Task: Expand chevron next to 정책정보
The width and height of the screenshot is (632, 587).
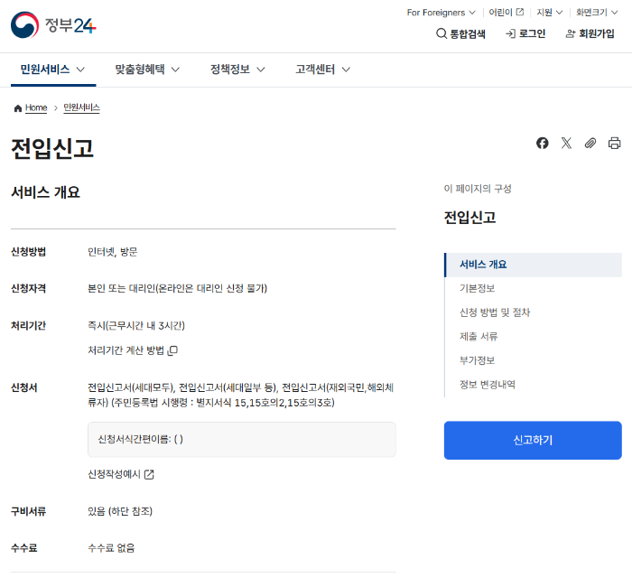Action: click(261, 70)
